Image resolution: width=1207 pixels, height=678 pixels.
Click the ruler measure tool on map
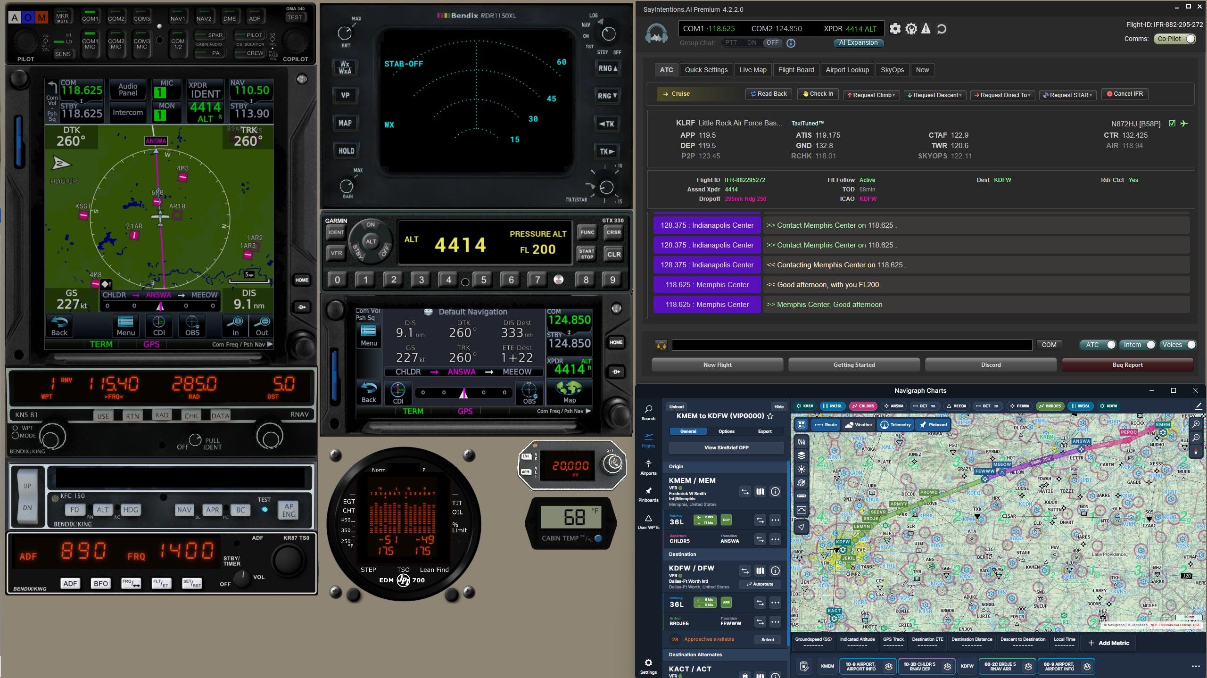802,496
